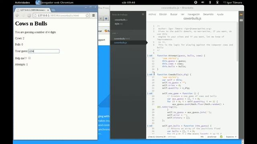Click the new tab plus icon in background browser
The height and width of the screenshot is (144, 257).
[106, 19]
